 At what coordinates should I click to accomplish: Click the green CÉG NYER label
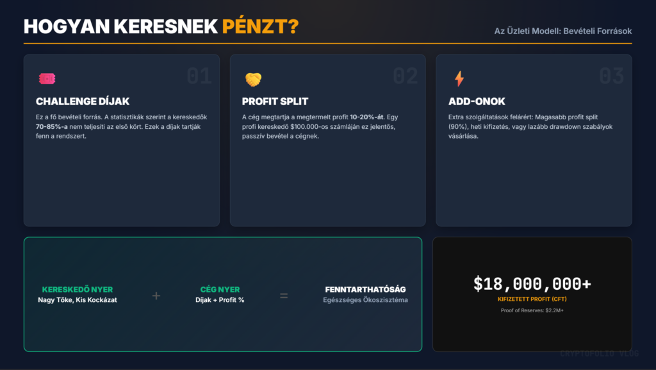220,290
